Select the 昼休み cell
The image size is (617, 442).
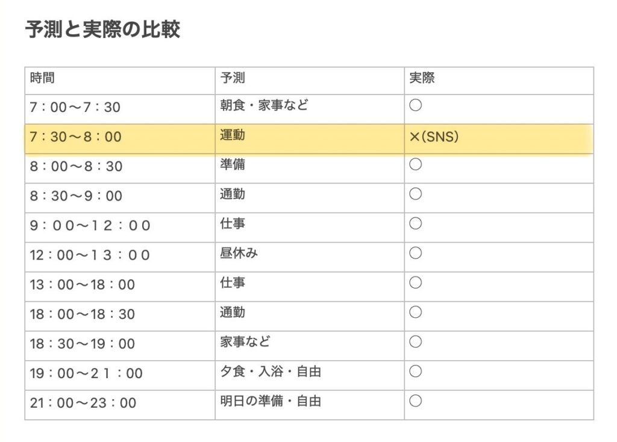[x=239, y=253]
